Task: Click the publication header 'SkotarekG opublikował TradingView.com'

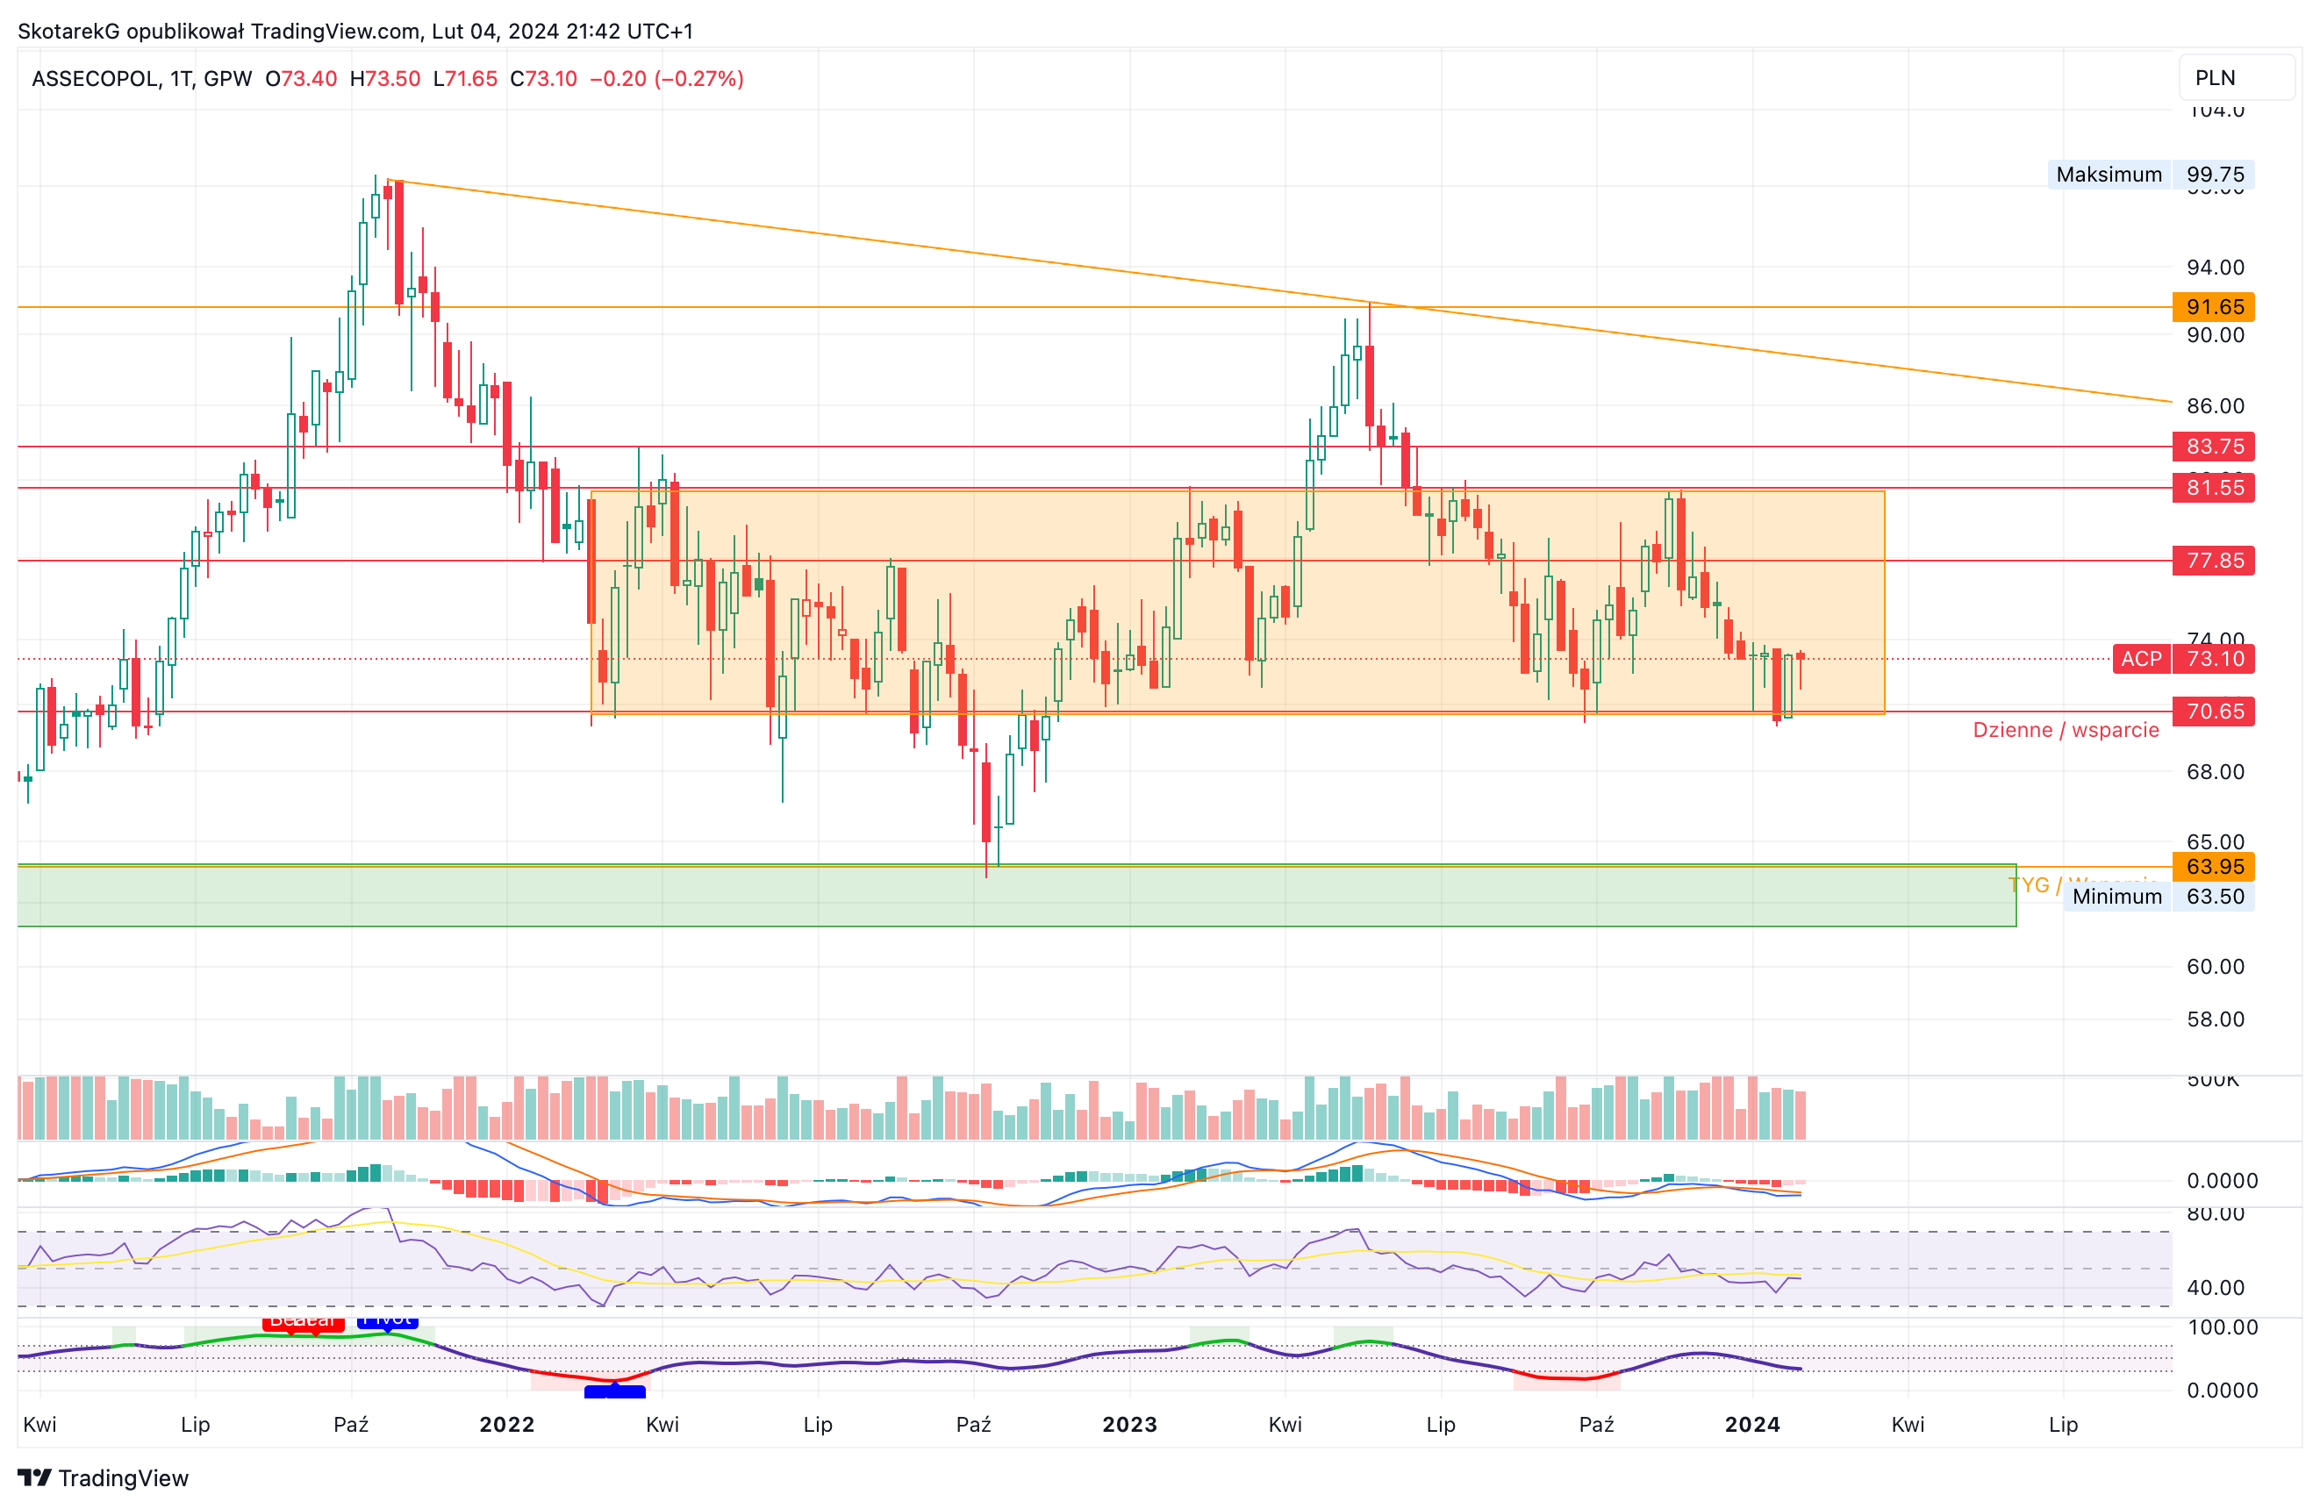Action: pyautogui.click(x=218, y=32)
